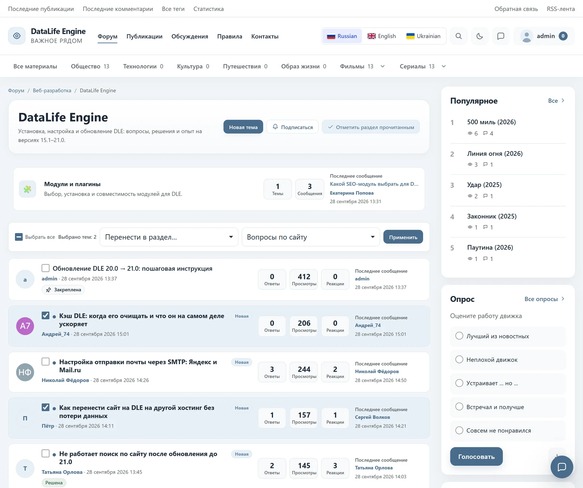Uncheck the Как перенести сайт topic checkbox
The height and width of the screenshot is (488, 583).
[x=46, y=407]
